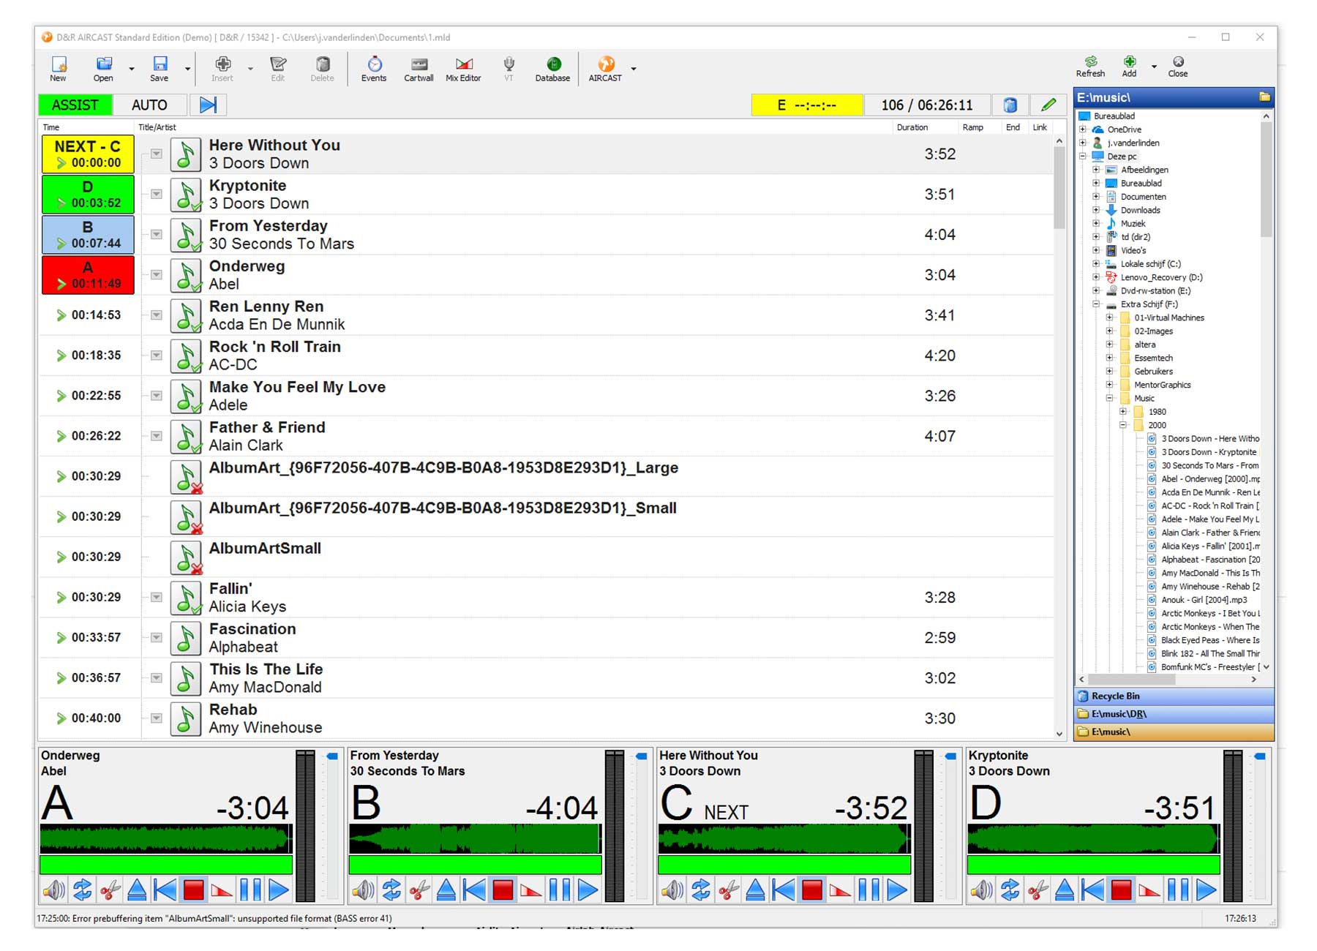This screenshot has height=951, width=1317.
Task: Select Anouk - Girl [2004].mp3 file
Action: 1204,600
